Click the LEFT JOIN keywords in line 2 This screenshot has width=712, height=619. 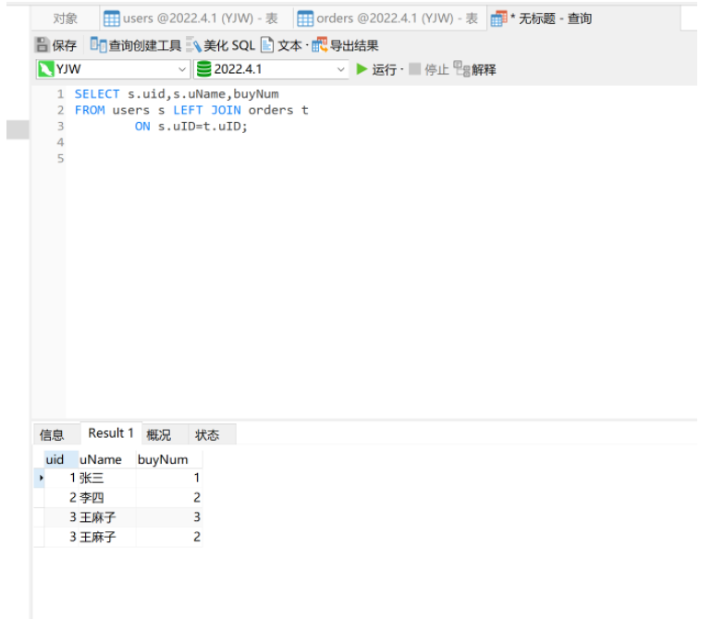[207, 110]
